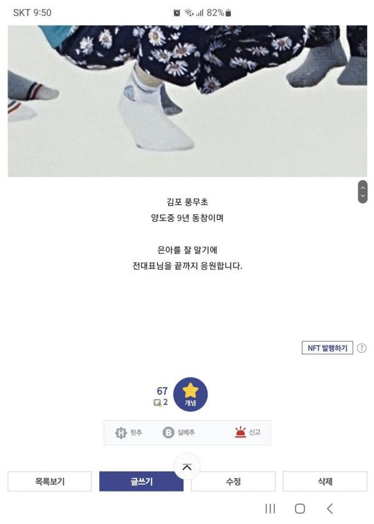Tap the battery status indicator
This screenshot has width=374, height=524.
tap(228, 13)
